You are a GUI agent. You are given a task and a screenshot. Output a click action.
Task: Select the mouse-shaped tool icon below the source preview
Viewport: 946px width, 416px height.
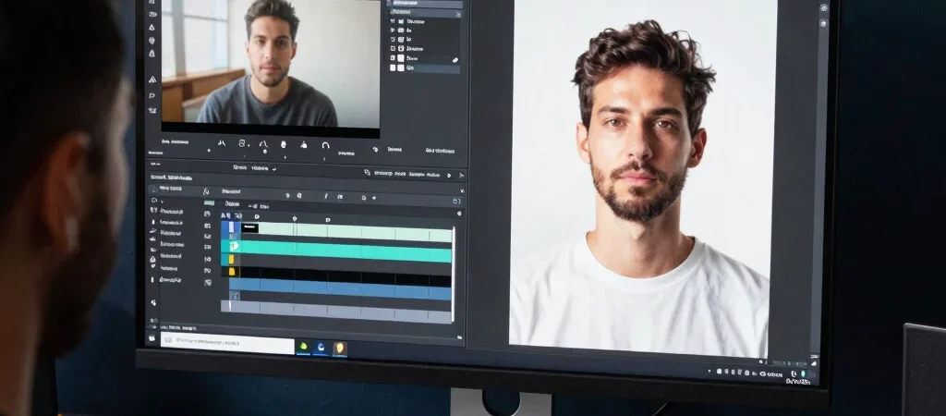click(x=284, y=144)
